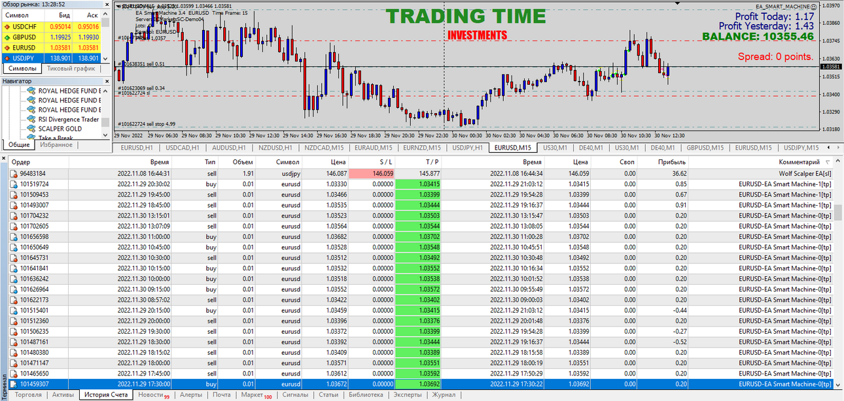This screenshot has width=844, height=401.
Task: Click the order icon for order 101704232
Action: (x=14, y=216)
